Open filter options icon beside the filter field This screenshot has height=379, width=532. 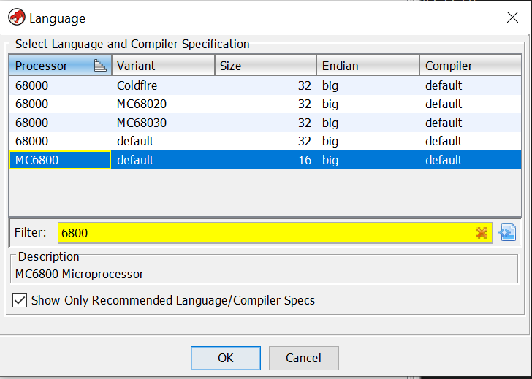507,233
